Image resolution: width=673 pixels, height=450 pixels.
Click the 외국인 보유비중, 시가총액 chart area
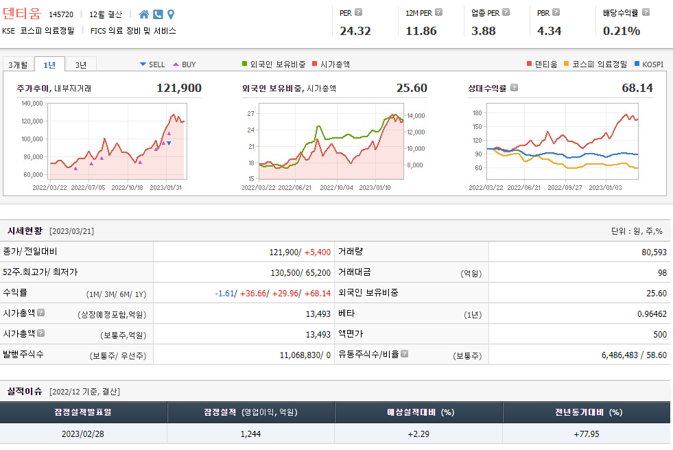pyautogui.click(x=331, y=141)
